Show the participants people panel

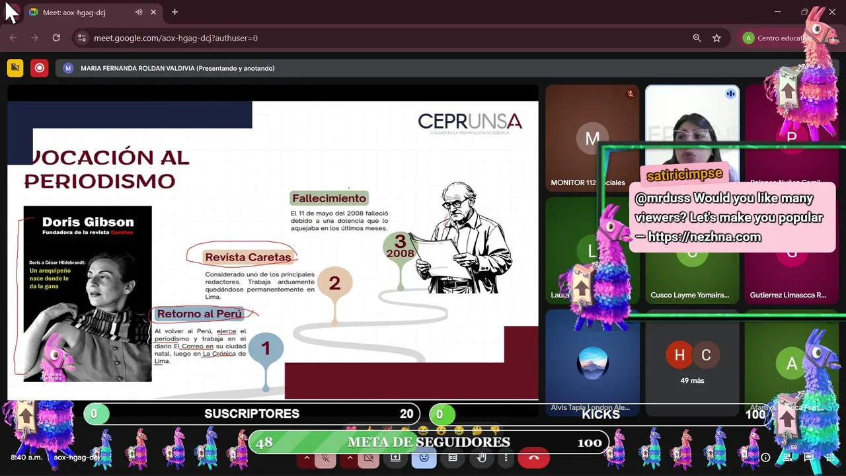point(787,457)
